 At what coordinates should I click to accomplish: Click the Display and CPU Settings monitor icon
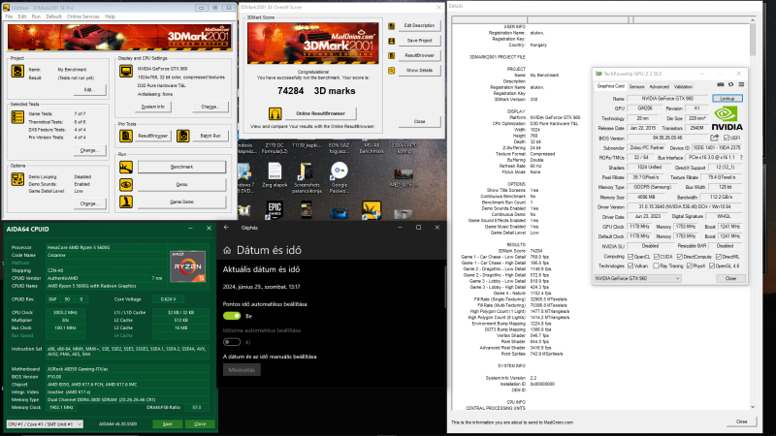tap(126, 71)
